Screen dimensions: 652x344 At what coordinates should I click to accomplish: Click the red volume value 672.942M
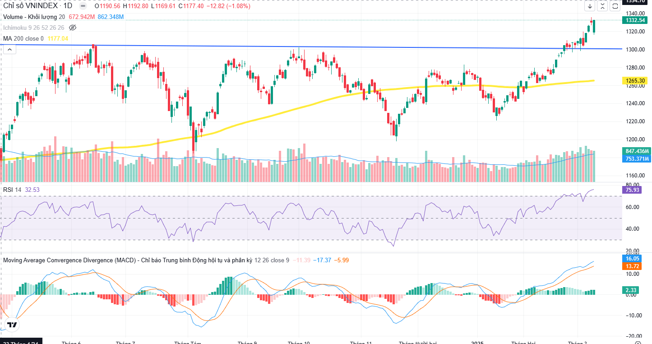tap(82, 17)
